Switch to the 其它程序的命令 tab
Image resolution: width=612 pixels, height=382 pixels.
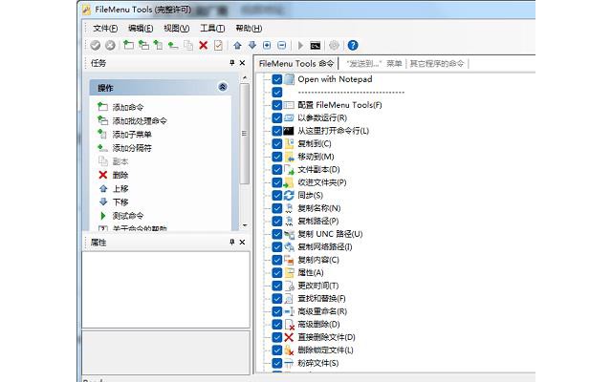pyautogui.click(x=437, y=64)
